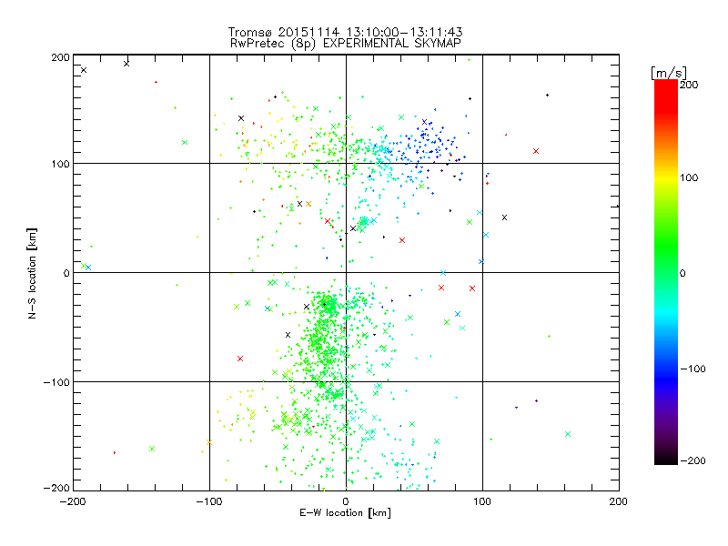
Task: Click the colorbar tick label '-100'
Action: pyautogui.click(x=693, y=369)
